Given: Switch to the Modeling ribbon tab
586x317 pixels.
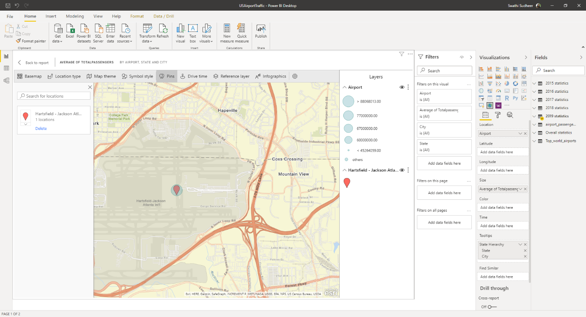Looking at the screenshot, I should [x=75, y=16].
